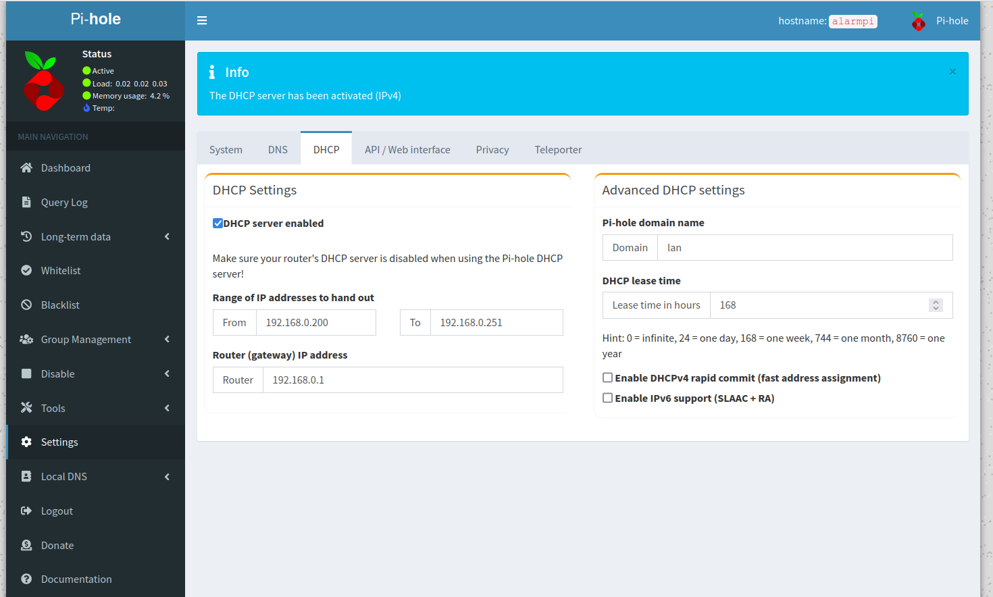Click the Router gateway IP field
This screenshot has width=993, height=597.
pos(413,380)
